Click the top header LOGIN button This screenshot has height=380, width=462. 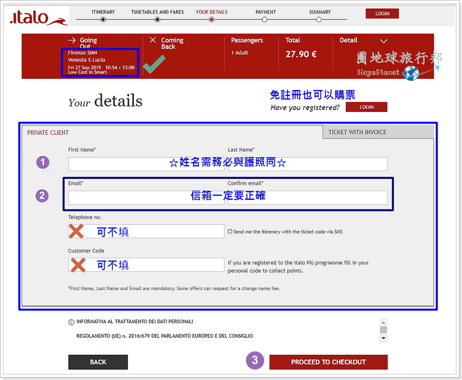click(x=382, y=13)
